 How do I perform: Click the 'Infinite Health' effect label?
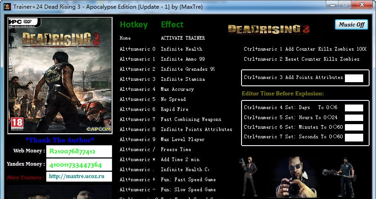(x=181, y=49)
